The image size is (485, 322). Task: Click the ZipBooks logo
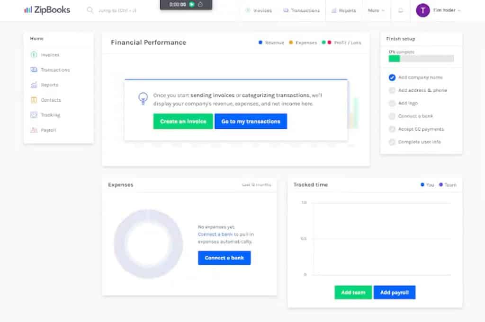click(x=46, y=9)
